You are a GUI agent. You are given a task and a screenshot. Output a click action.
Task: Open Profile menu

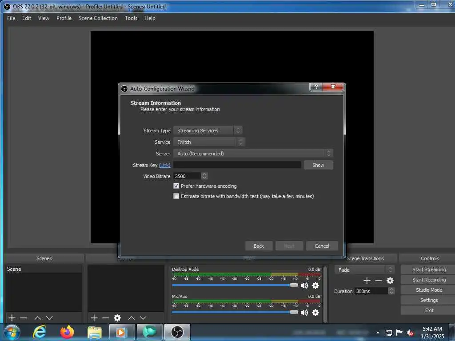[64, 18]
